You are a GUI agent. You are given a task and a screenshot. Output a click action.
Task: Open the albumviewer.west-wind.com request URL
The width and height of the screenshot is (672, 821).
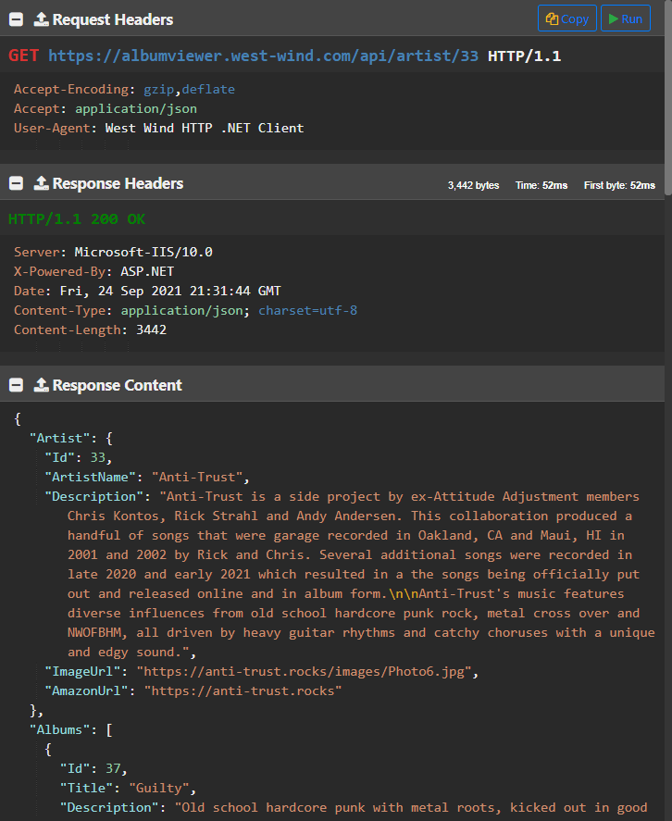263,56
